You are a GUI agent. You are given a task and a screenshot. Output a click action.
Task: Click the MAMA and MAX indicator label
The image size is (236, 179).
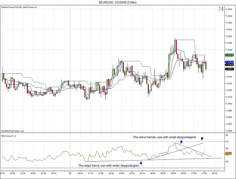point(19,7)
